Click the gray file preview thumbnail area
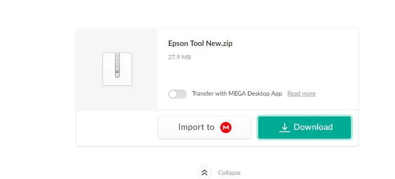The width and height of the screenshot is (395, 179). click(x=117, y=69)
